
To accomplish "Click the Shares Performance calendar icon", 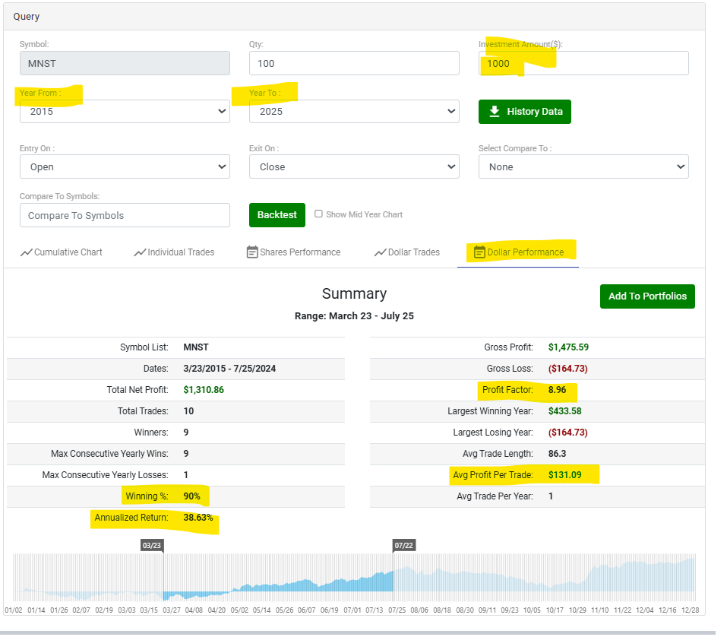I will [x=252, y=252].
